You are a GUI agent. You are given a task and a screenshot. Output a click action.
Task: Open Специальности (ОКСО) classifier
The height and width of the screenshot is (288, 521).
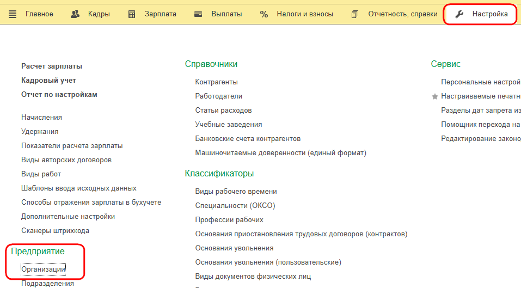point(235,206)
